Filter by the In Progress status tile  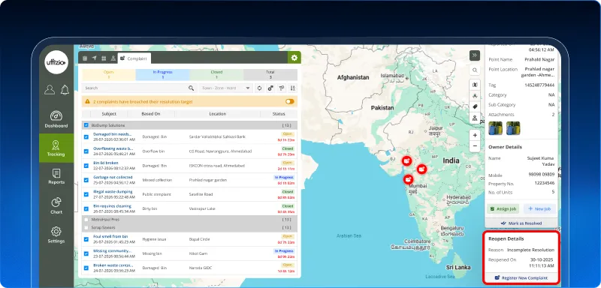[162, 74]
